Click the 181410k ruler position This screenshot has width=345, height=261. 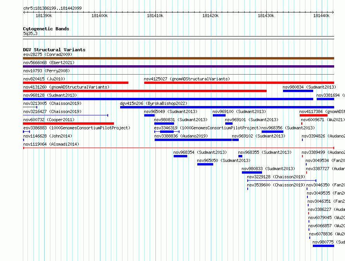click(x=155, y=16)
